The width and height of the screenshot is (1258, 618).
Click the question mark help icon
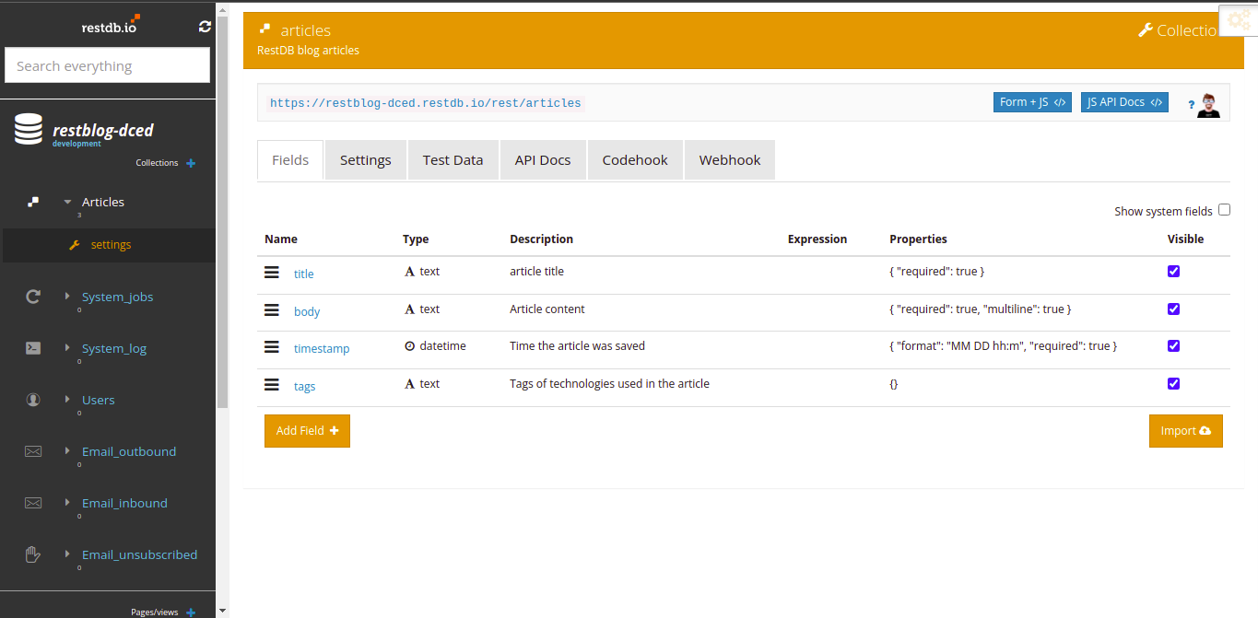pos(1191,104)
